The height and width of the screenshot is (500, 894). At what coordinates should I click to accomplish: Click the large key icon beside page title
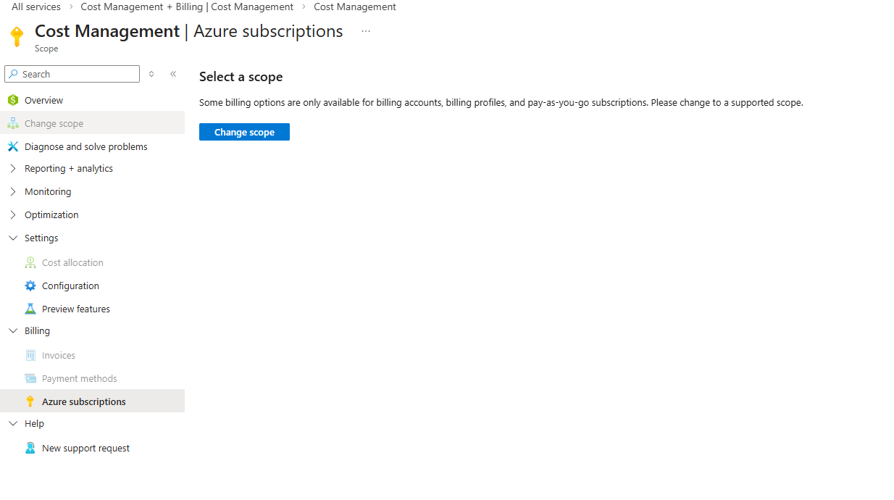pyautogui.click(x=17, y=36)
